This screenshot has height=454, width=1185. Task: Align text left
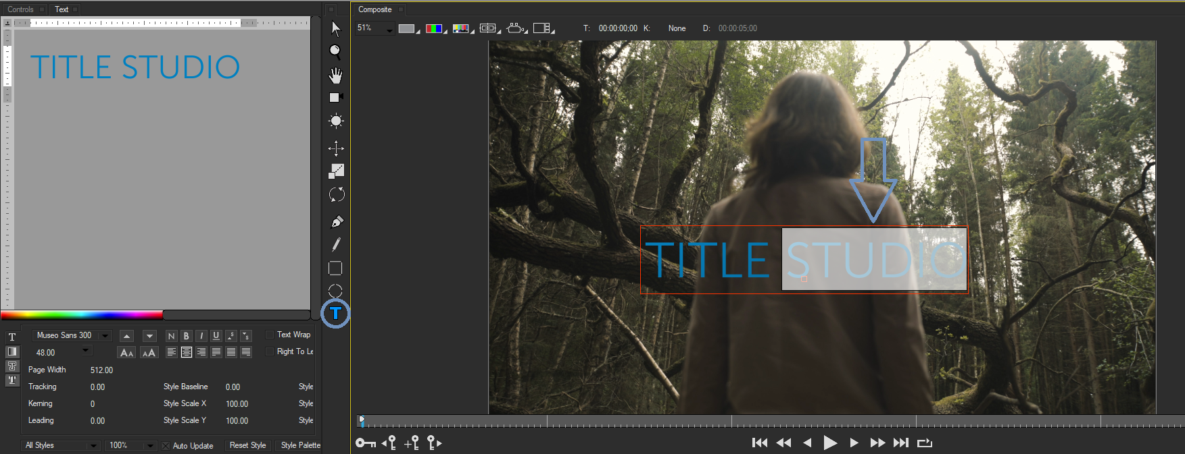coord(172,352)
